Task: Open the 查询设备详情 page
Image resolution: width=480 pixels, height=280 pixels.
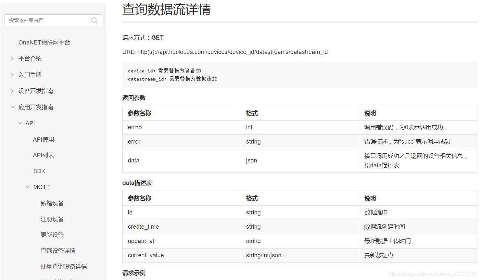Action: [x=58, y=250]
